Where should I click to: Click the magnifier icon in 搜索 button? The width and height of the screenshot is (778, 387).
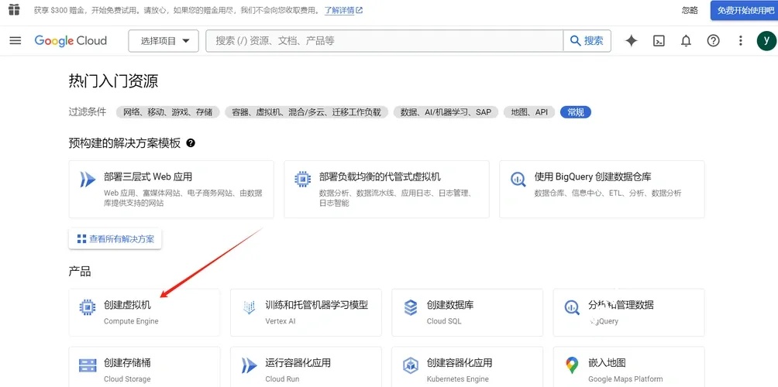pos(576,40)
